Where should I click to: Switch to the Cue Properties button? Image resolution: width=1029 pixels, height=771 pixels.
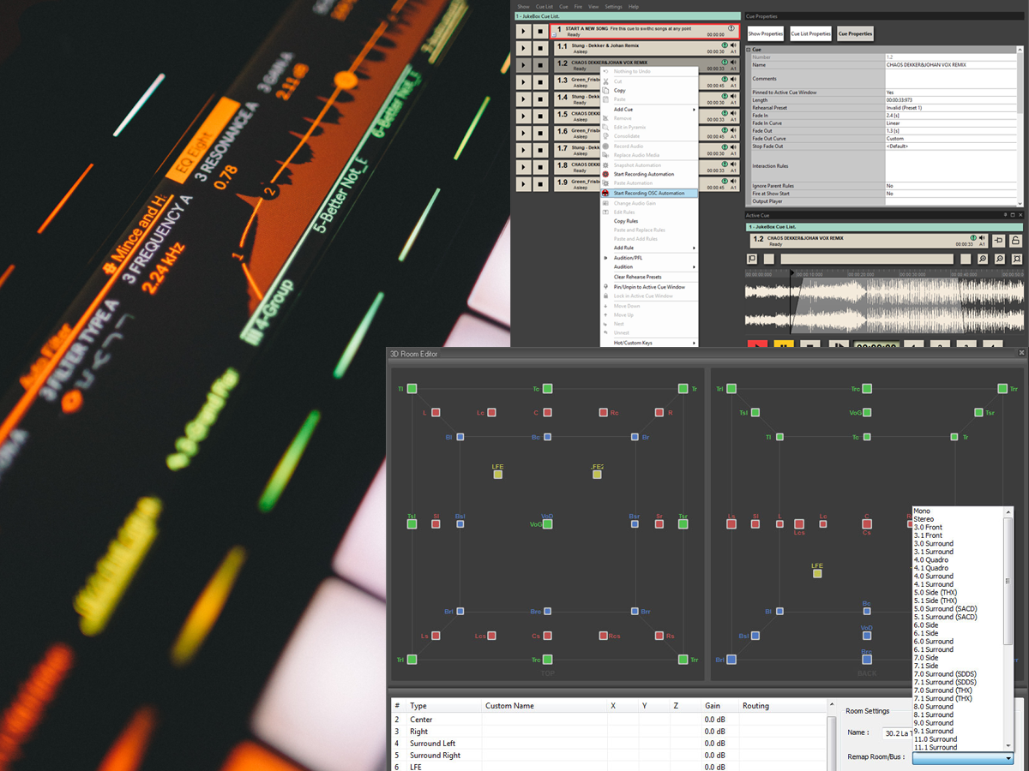pyautogui.click(x=856, y=33)
